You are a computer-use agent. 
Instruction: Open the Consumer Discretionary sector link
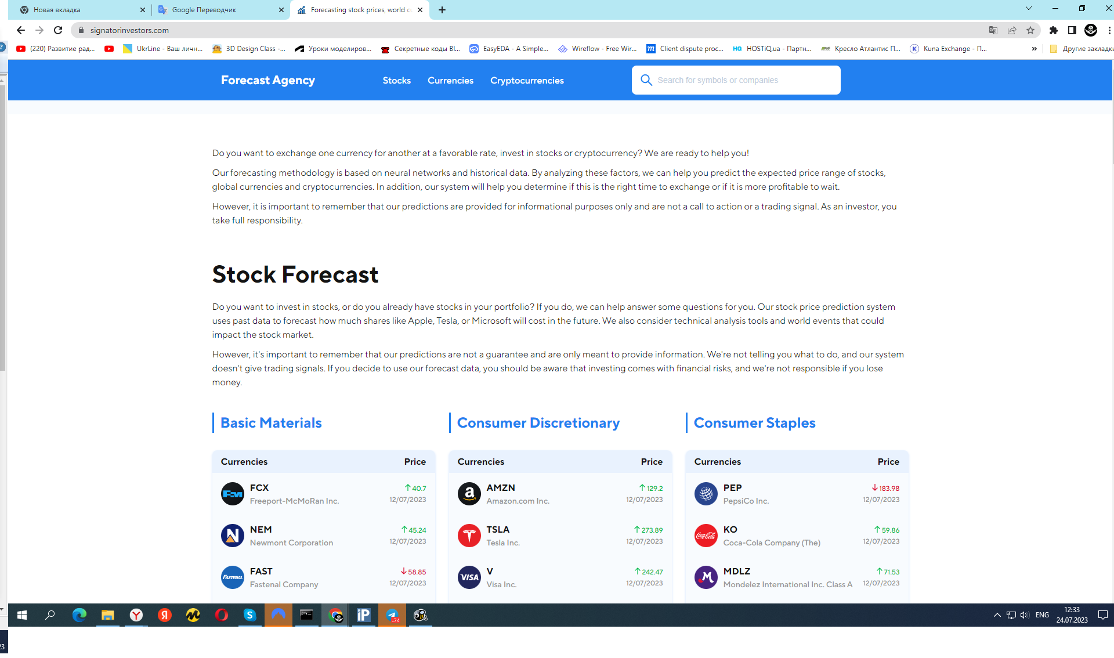[x=538, y=423]
